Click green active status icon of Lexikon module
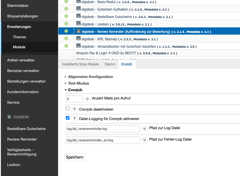 [x=66, y=24]
